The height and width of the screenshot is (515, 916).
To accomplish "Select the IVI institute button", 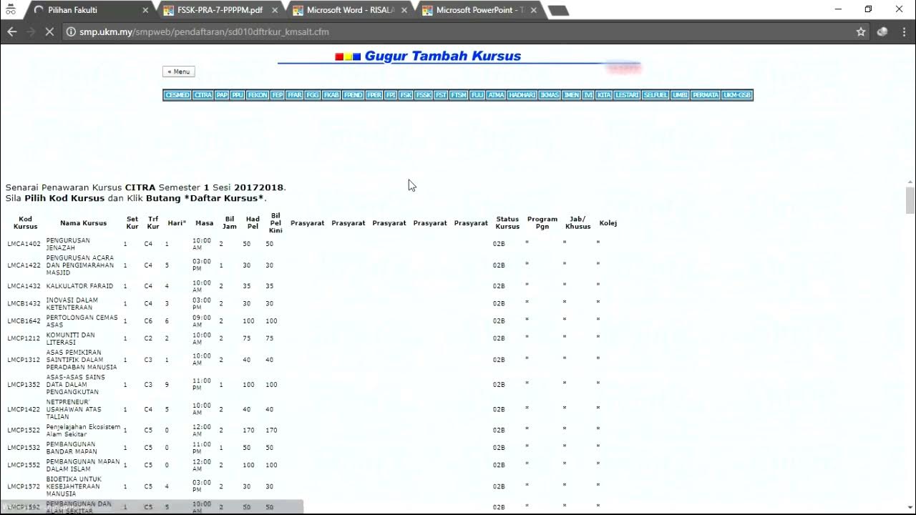I will 588,95.
